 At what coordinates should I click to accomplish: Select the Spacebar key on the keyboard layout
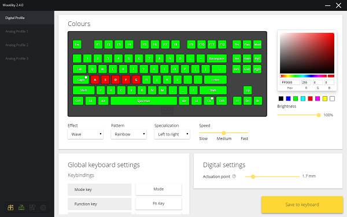click(x=143, y=101)
